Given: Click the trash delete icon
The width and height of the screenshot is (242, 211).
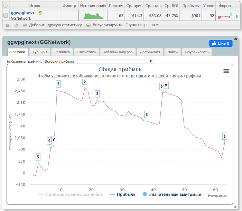Looking at the screenshot, I should coord(7,25).
